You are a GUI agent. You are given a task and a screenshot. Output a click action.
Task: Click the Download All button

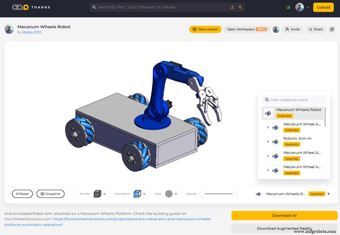coord(284,215)
